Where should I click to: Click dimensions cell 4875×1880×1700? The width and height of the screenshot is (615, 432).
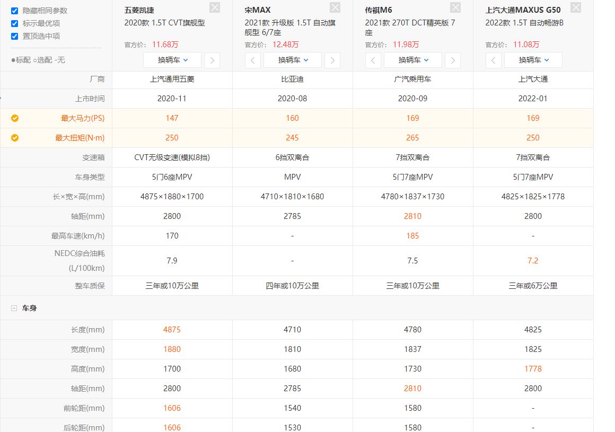point(172,197)
